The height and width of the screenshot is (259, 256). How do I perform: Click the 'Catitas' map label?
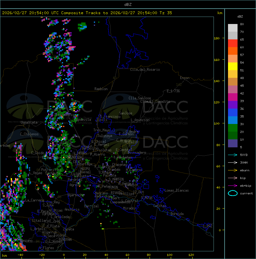(160, 206)
